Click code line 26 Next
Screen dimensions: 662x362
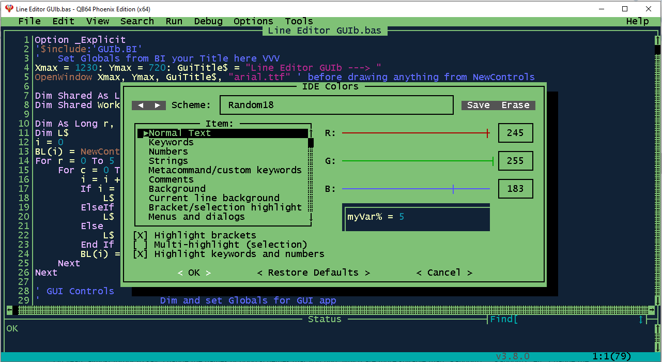46,273
